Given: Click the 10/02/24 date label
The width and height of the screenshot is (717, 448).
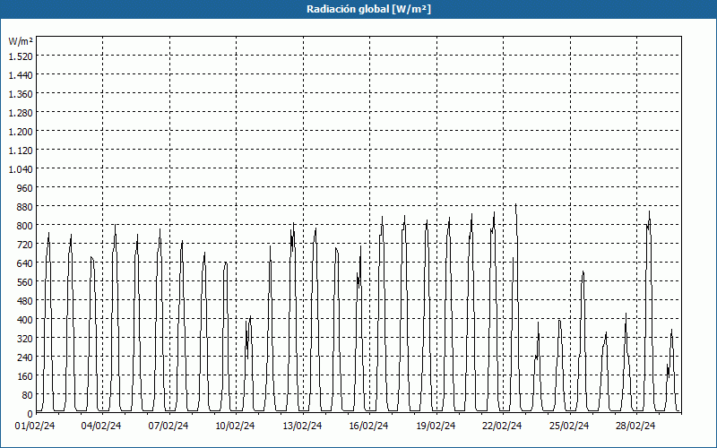Looking at the screenshot, I should 235,426.
